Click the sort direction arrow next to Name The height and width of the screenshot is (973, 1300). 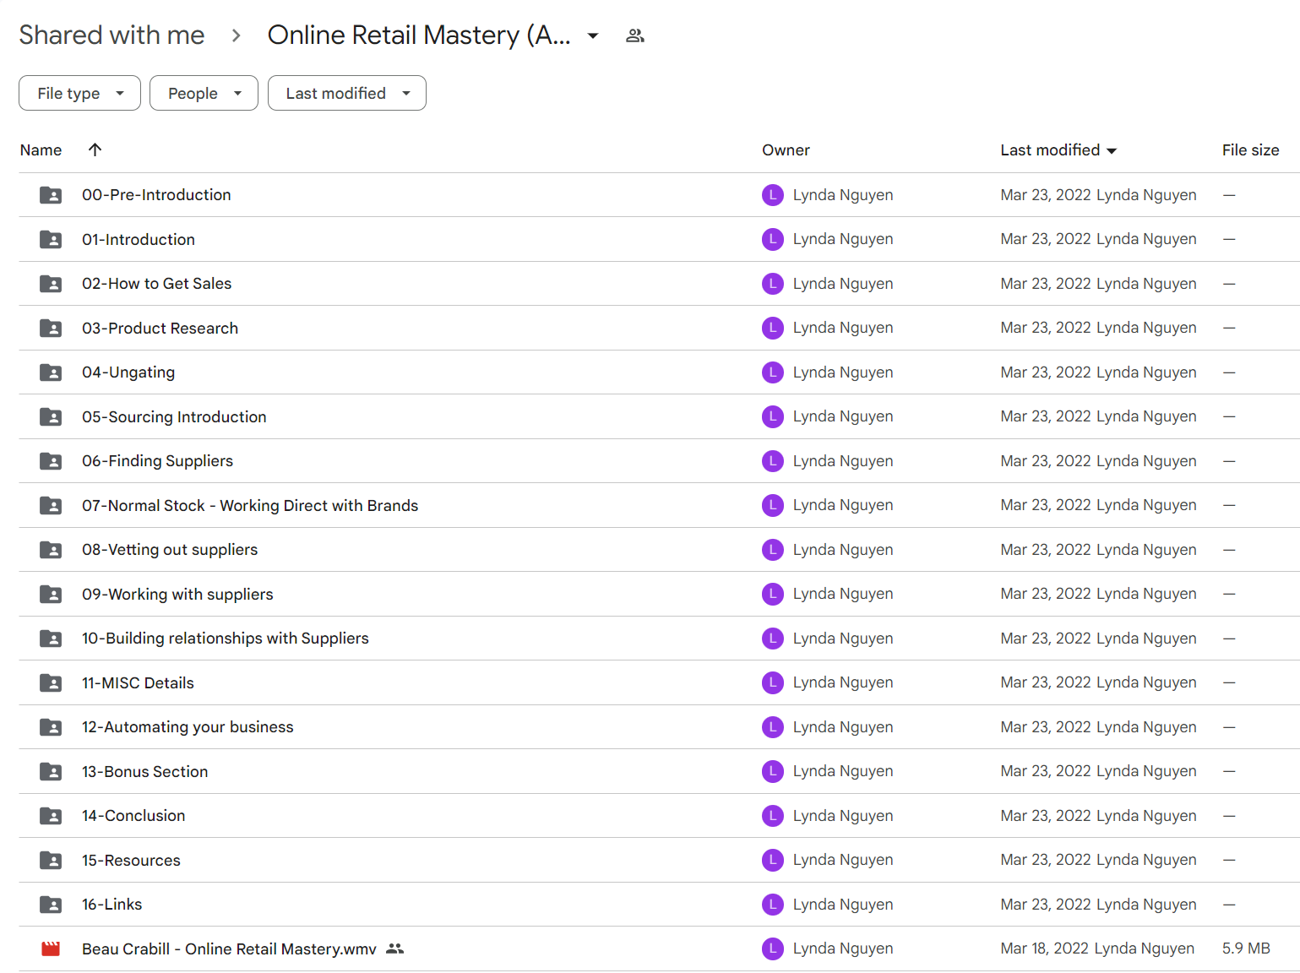95,149
